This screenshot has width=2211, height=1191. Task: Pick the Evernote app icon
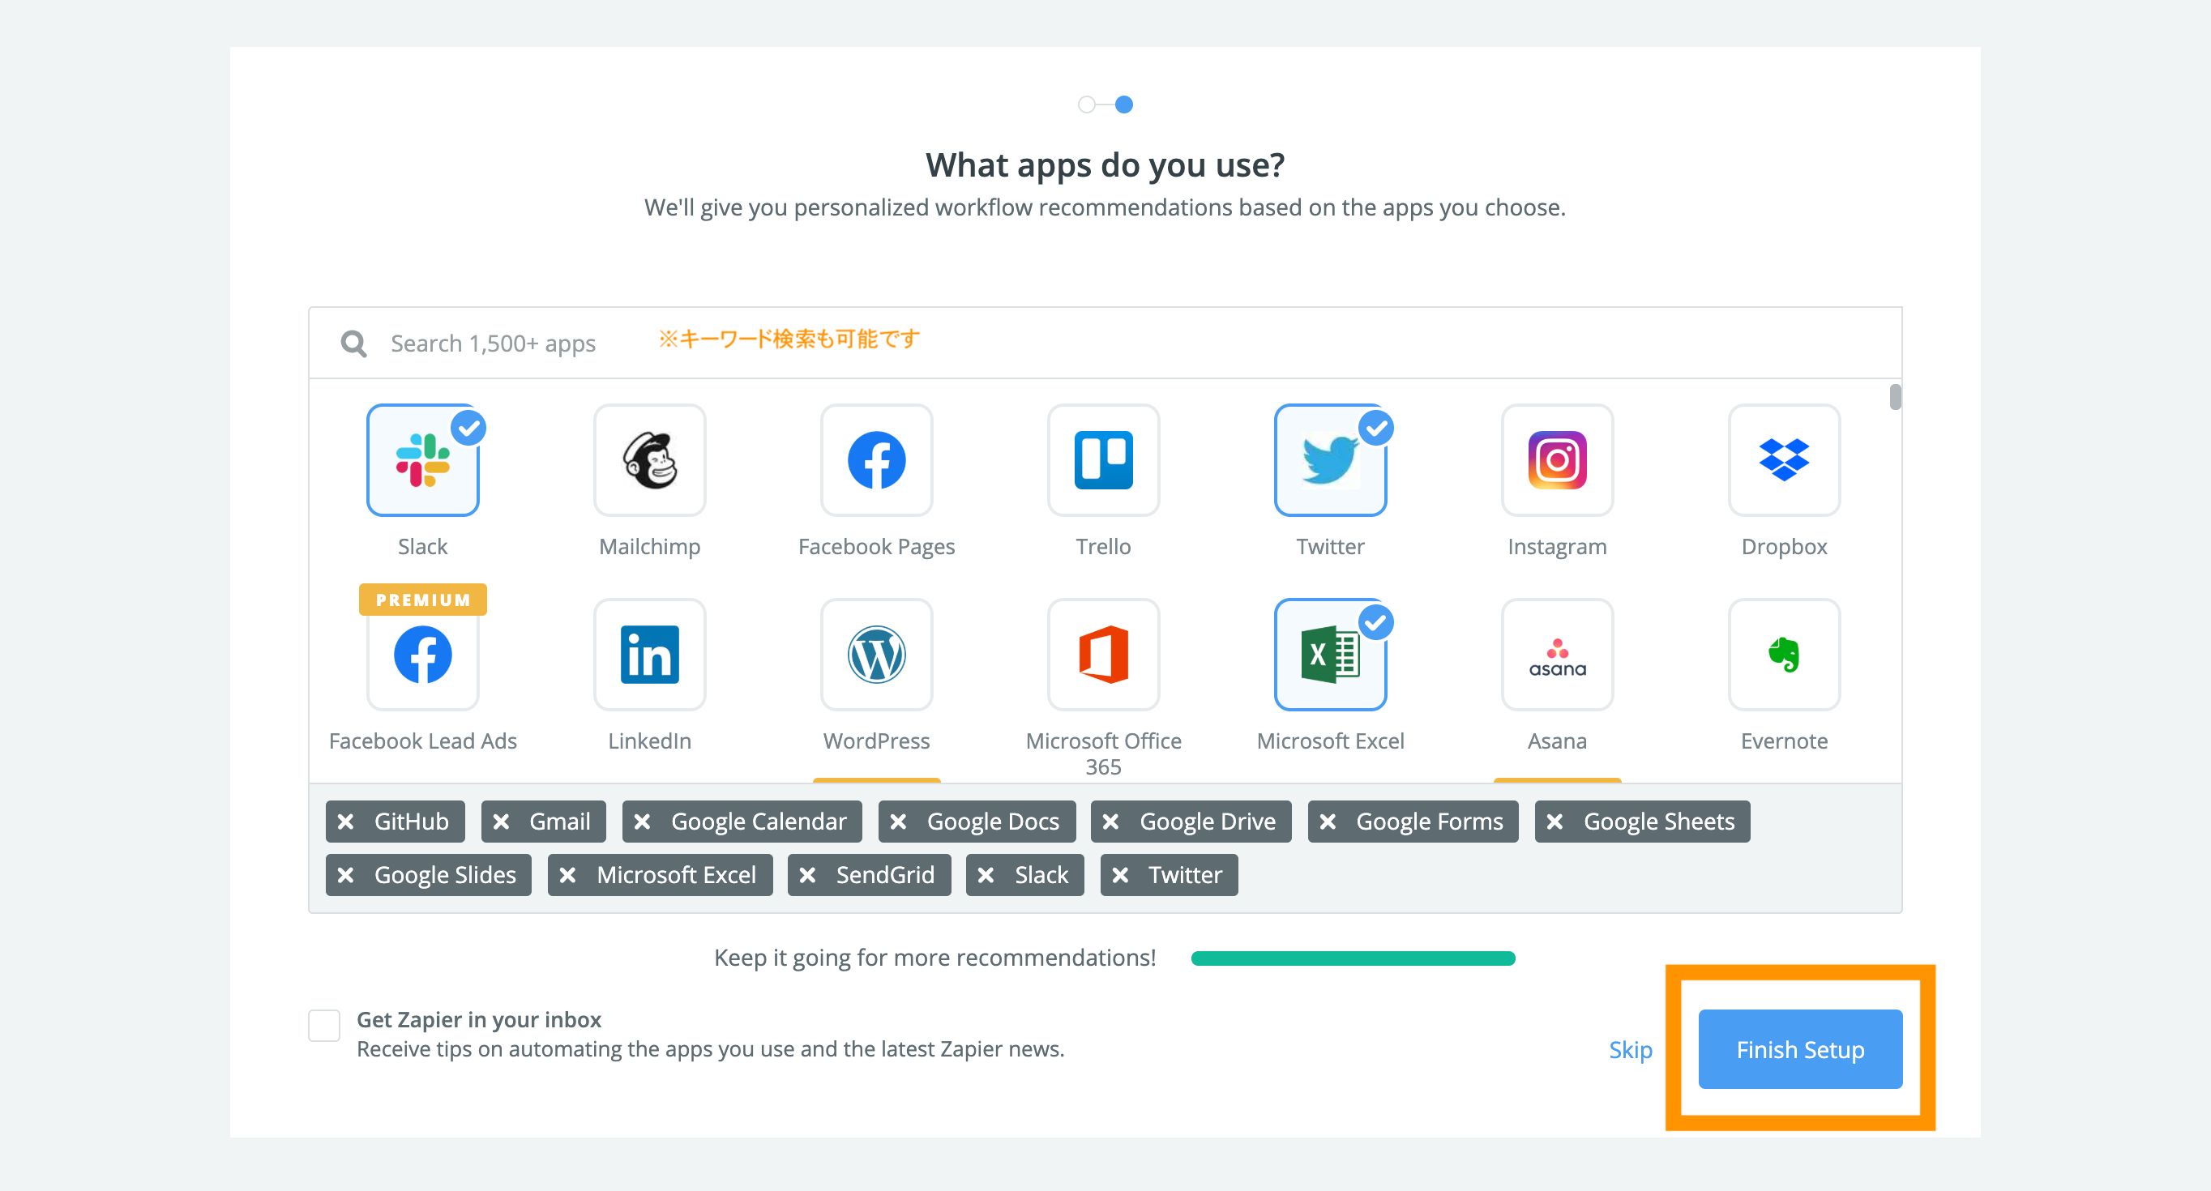click(x=1783, y=655)
